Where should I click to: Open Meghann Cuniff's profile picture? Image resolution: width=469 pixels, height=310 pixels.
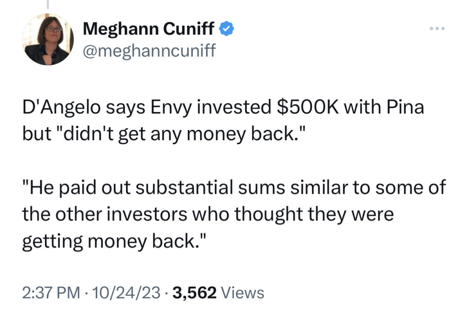pyautogui.click(x=48, y=39)
